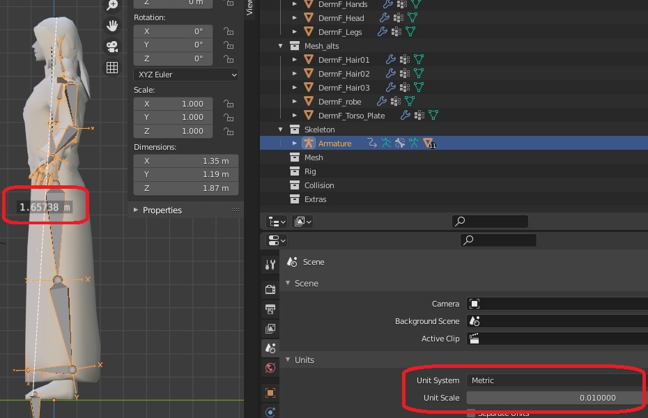Toggle lock for Scale Z
The height and width of the screenshot is (418, 648).
click(x=229, y=132)
